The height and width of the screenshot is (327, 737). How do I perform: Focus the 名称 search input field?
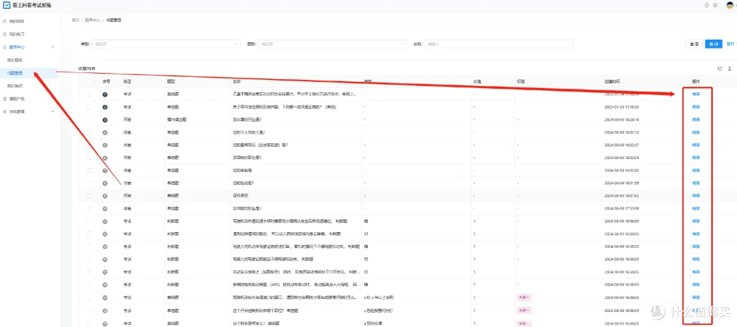click(499, 44)
